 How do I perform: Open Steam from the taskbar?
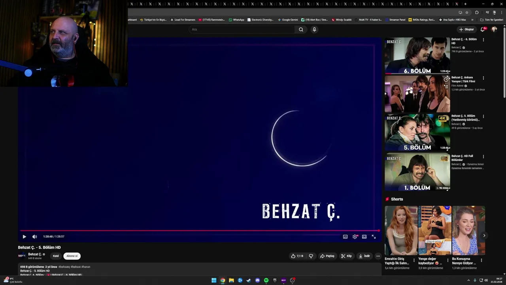(x=249, y=280)
